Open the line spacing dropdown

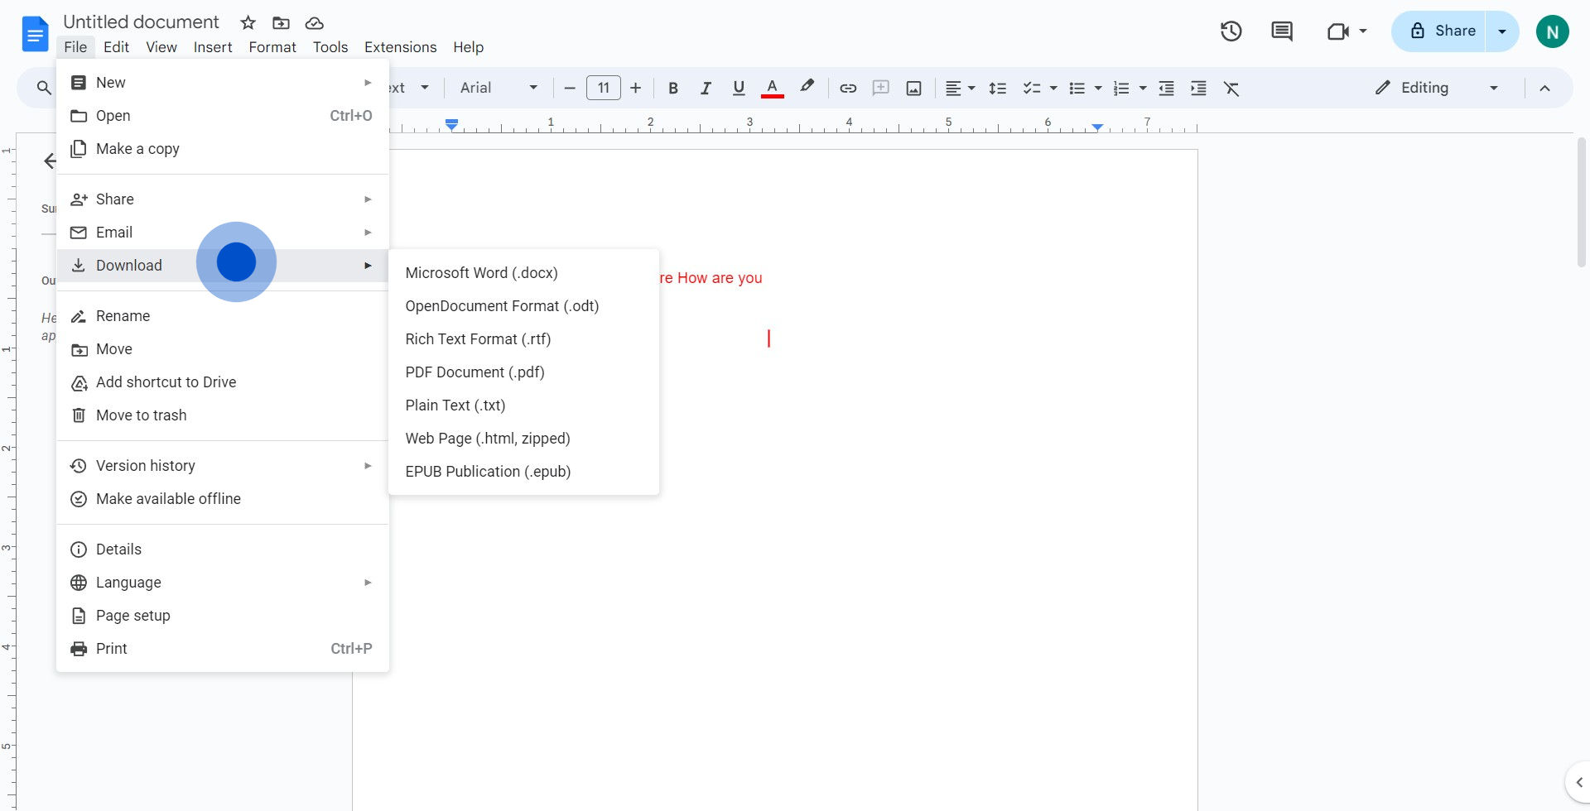coord(998,88)
